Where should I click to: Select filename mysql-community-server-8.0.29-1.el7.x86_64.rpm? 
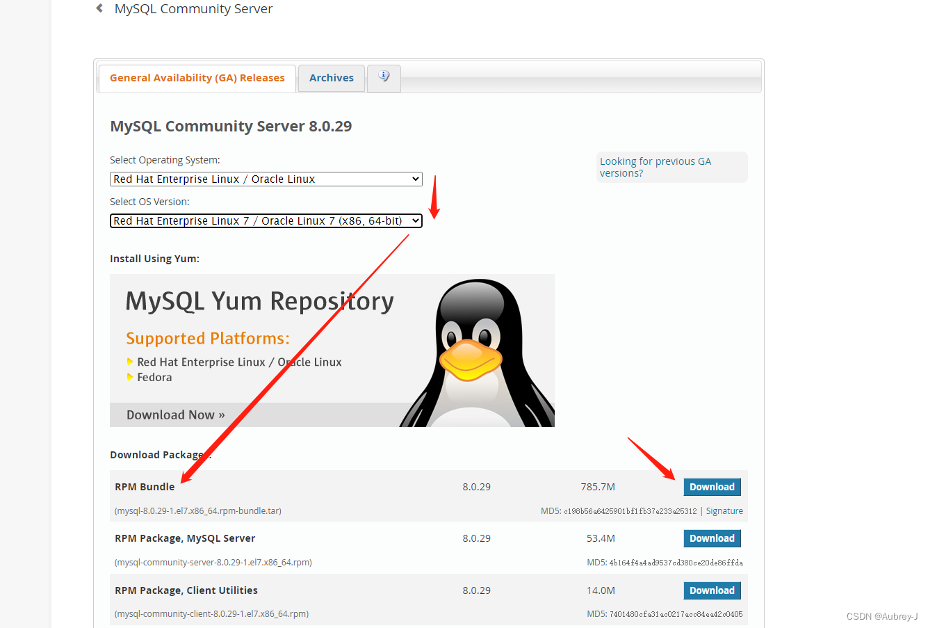coord(213,563)
